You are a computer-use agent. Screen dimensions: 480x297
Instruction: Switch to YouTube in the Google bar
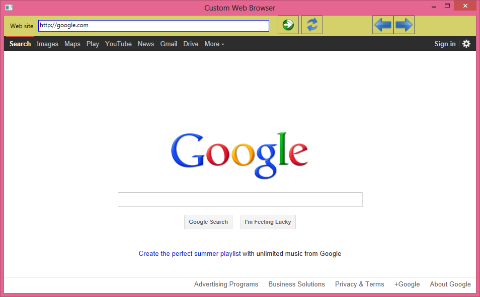pyautogui.click(x=118, y=44)
